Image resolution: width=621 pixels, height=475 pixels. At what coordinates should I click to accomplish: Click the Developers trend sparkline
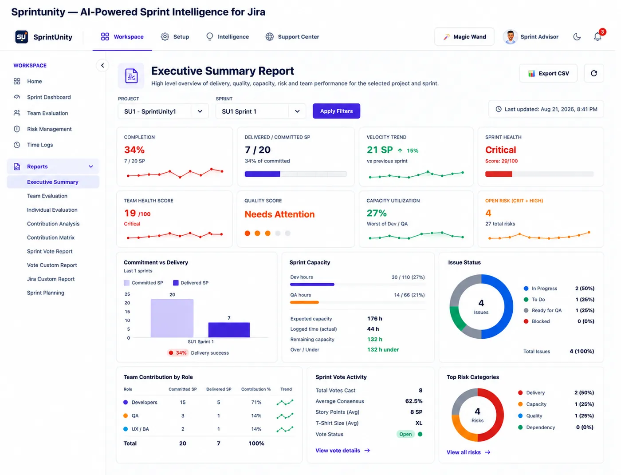point(285,403)
